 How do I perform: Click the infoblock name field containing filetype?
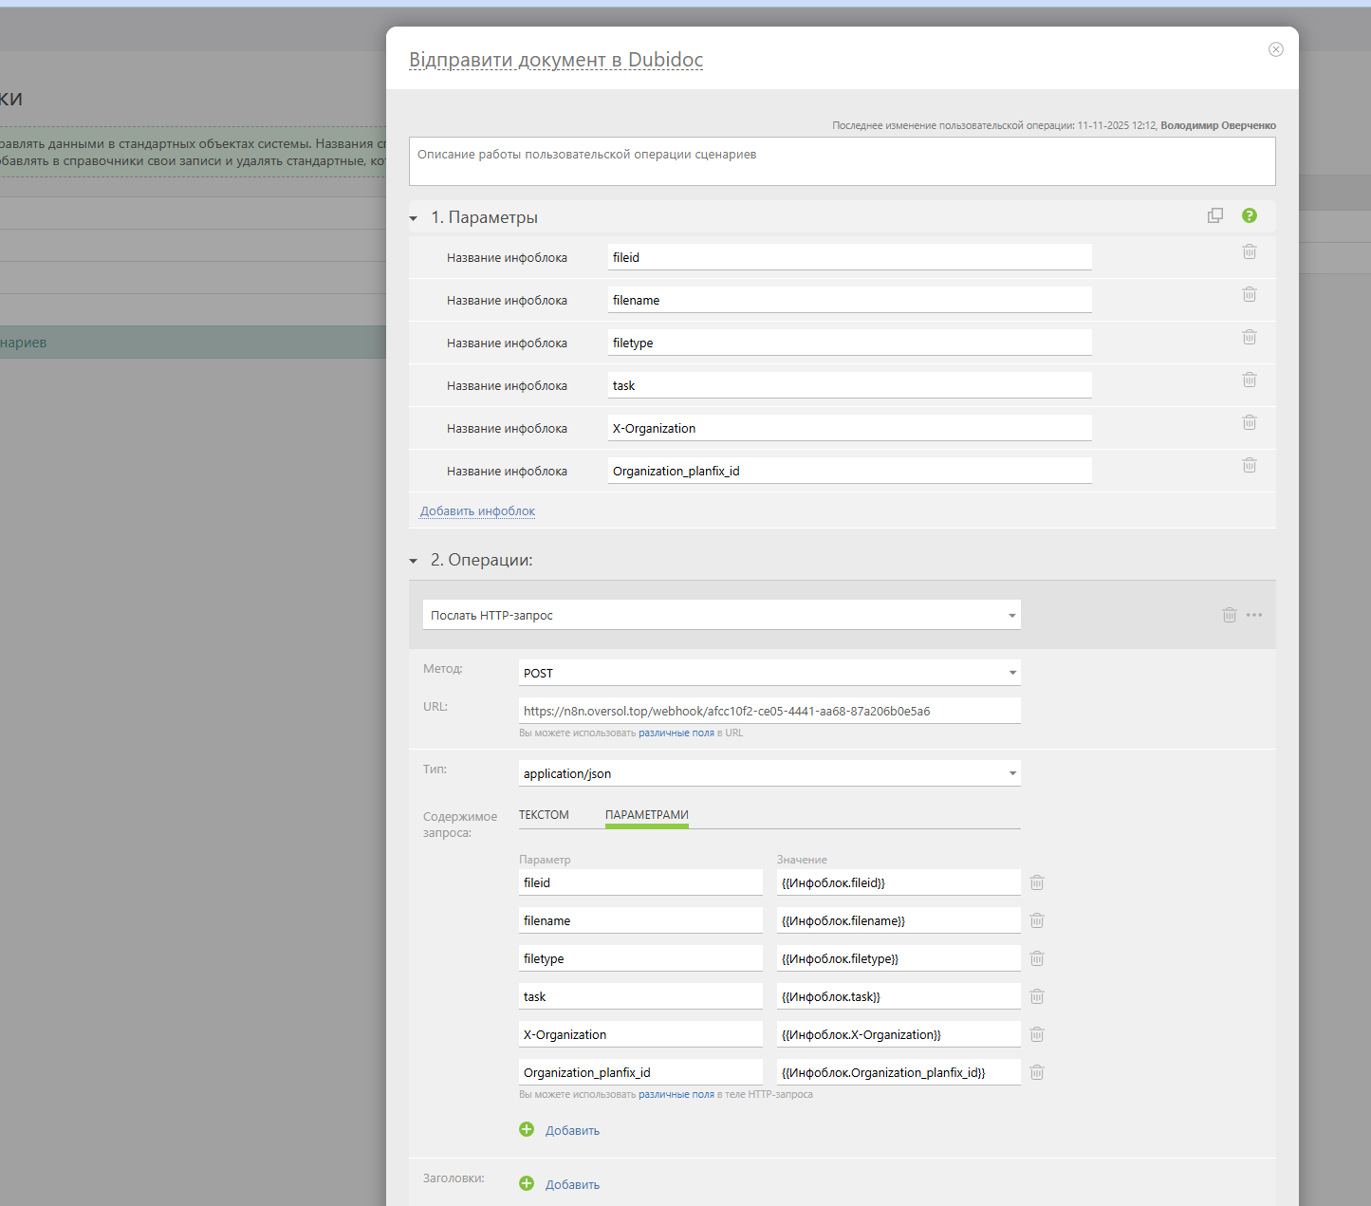(x=850, y=343)
